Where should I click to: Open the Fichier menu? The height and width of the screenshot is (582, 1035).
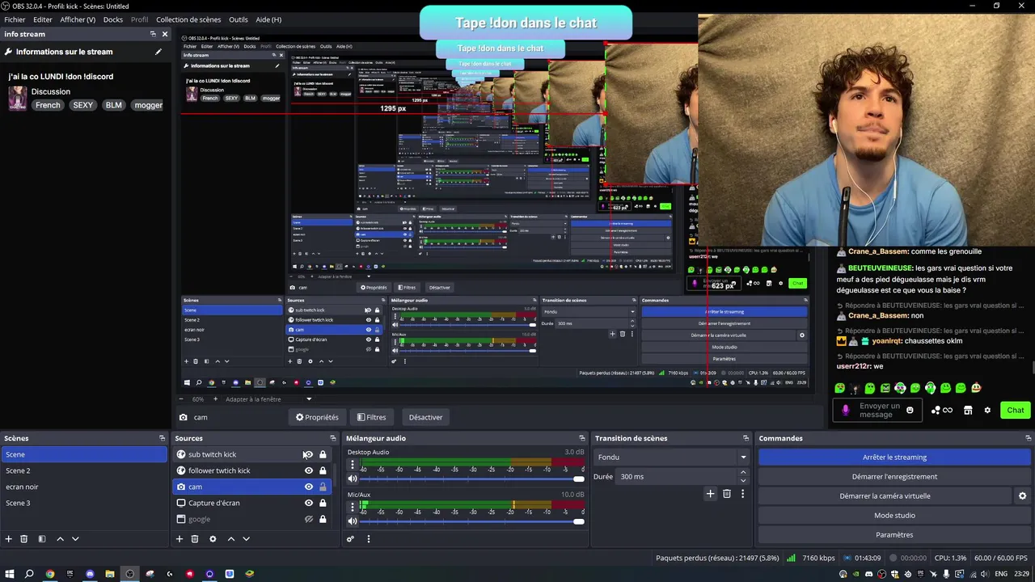pos(15,19)
